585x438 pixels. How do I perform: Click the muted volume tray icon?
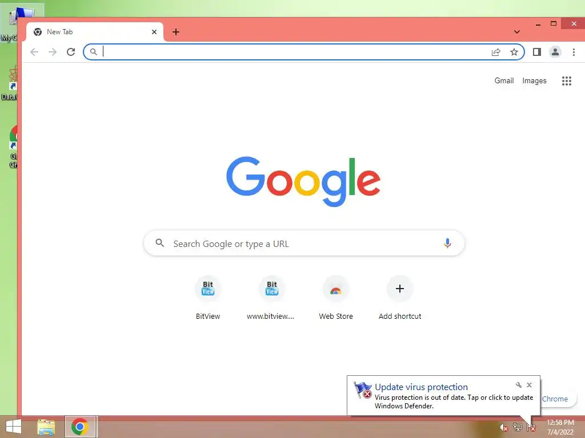(503, 427)
